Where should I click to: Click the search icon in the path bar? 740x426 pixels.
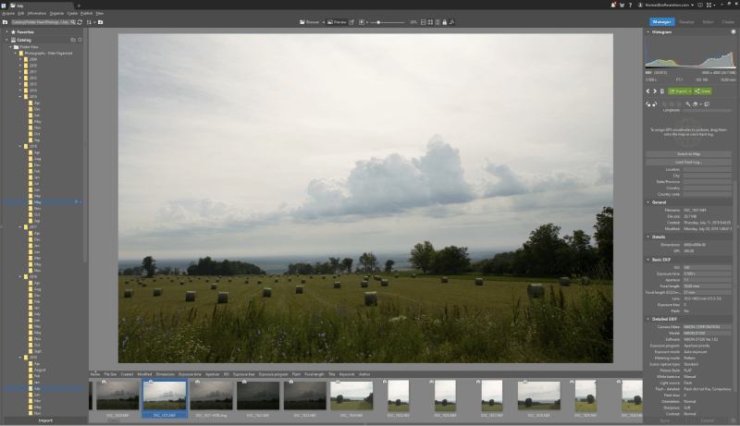click(x=72, y=21)
